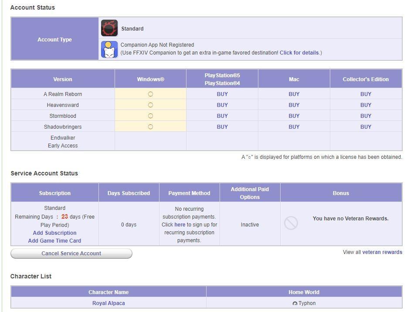Screen dimensions: 410x312
Task: Click the 'Collector's Edition' column header
Action: tap(366, 79)
